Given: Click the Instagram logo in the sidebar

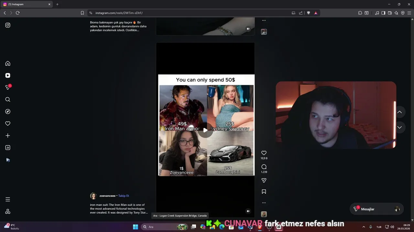Looking at the screenshot, I should (x=8, y=25).
